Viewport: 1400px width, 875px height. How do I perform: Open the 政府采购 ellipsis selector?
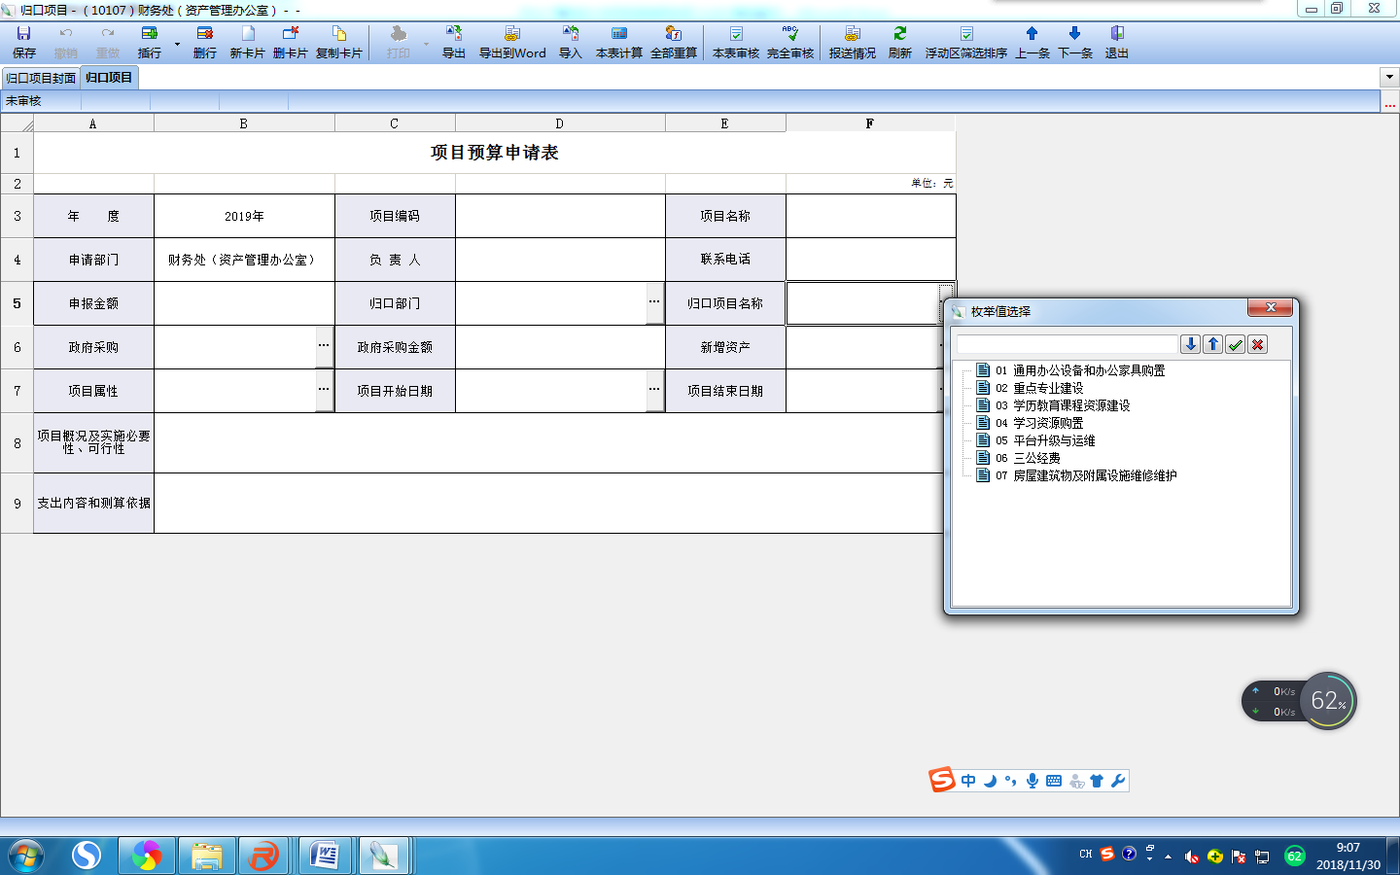(324, 346)
